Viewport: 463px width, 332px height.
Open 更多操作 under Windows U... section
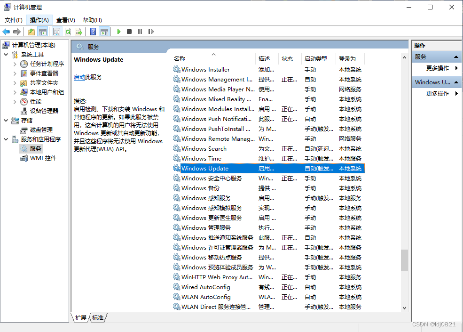[x=437, y=94]
